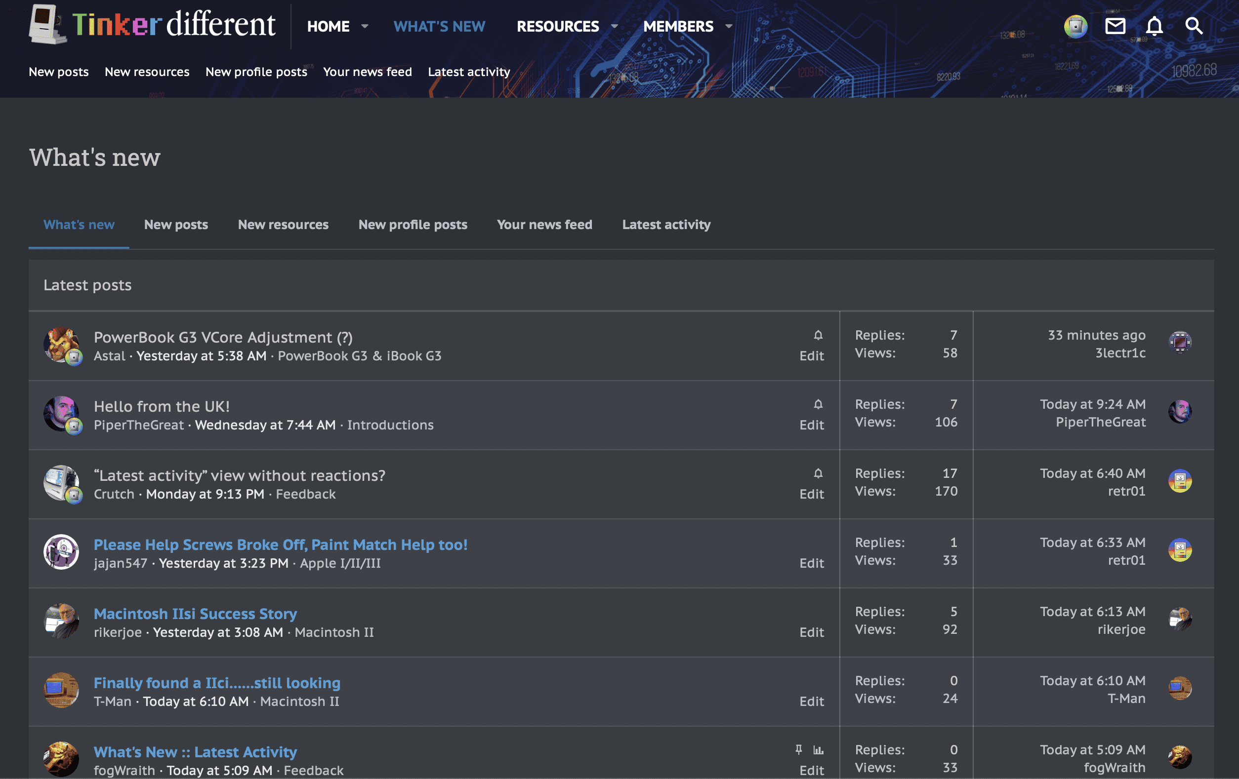Image resolution: width=1239 pixels, height=779 pixels.
Task: Open PiperTheGreat's author avatar on the left
Action: pos(61,414)
